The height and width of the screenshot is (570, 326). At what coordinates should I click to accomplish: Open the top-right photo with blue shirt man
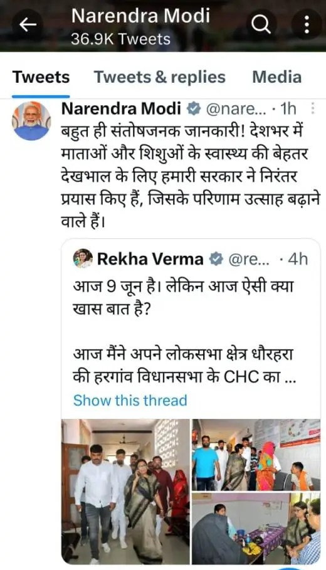pyautogui.click(x=256, y=455)
